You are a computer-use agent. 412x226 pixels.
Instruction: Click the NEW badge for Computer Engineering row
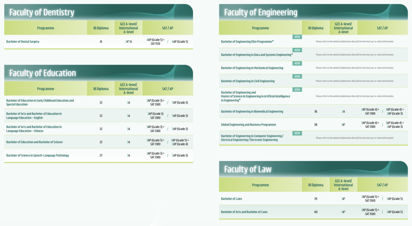(297, 133)
